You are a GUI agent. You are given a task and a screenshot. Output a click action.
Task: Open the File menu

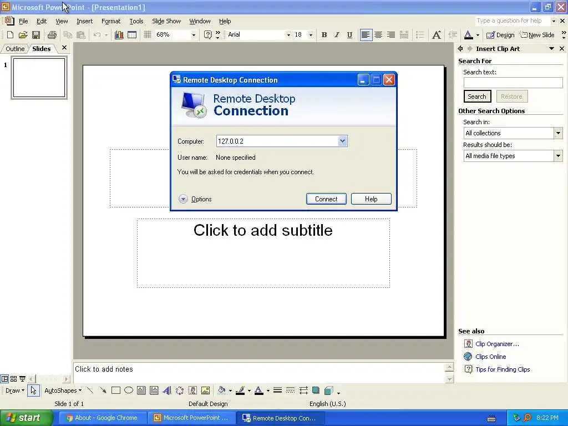point(23,21)
